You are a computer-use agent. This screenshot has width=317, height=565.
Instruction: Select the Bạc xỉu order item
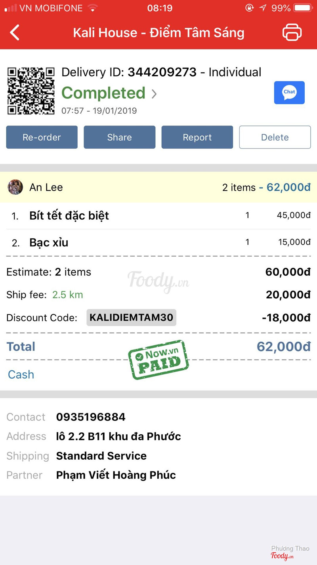click(x=49, y=242)
